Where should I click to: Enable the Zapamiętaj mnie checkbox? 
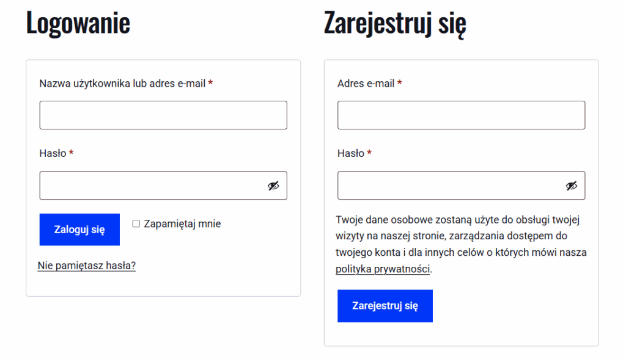pos(136,224)
